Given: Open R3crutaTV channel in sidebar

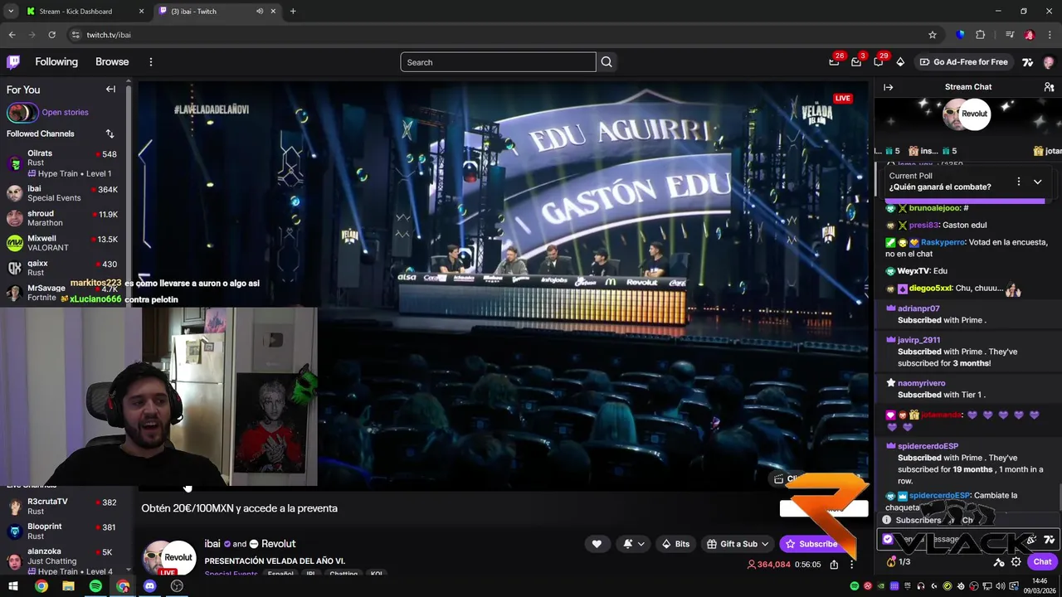Looking at the screenshot, I should [62, 506].
